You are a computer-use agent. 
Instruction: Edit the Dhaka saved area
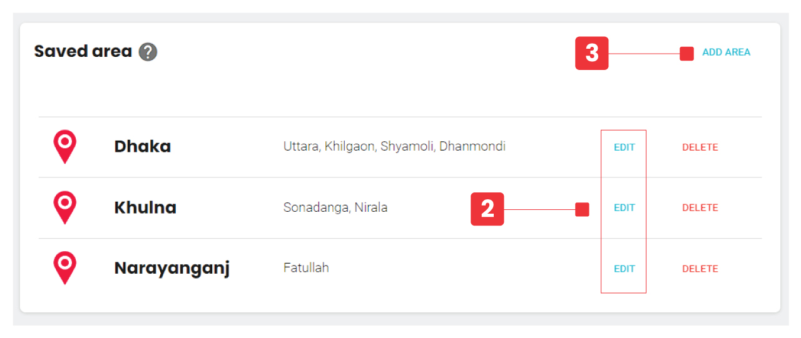(x=624, y=147)
